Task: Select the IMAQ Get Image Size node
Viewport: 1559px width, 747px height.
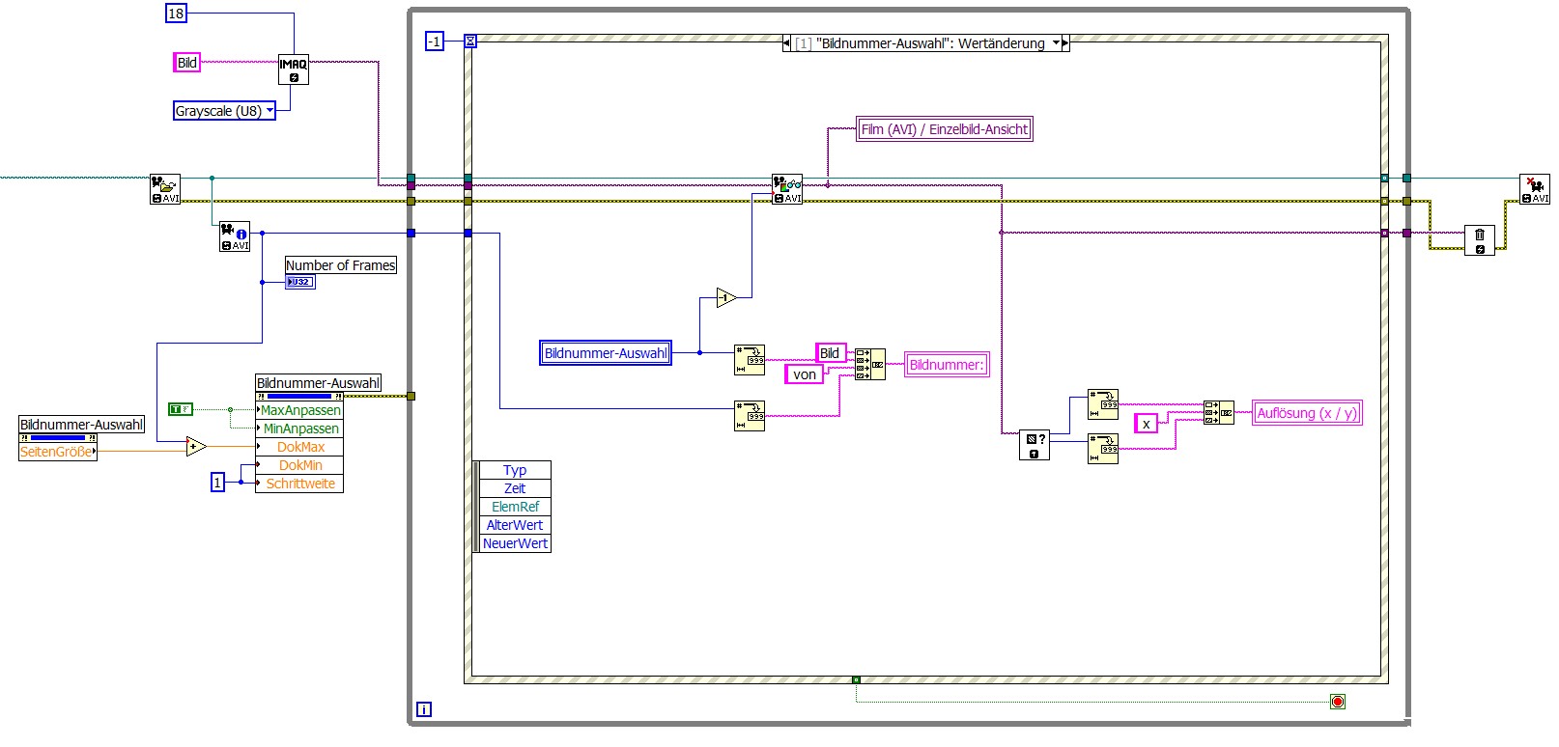Action: [1035, 445]
